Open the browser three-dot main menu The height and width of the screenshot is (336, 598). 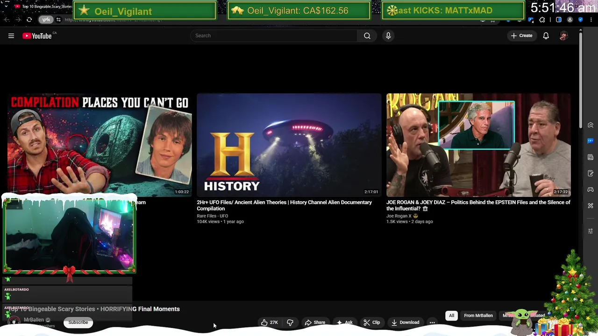coord(592,20)
